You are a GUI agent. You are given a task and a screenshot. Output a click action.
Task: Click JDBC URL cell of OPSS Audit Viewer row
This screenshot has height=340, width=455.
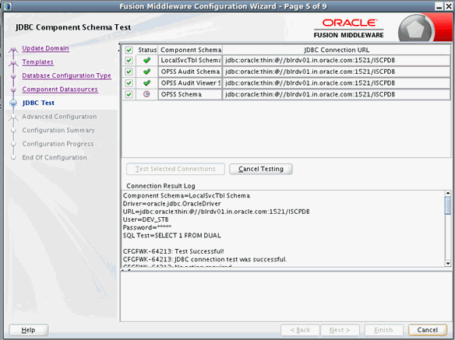(337, 83)
